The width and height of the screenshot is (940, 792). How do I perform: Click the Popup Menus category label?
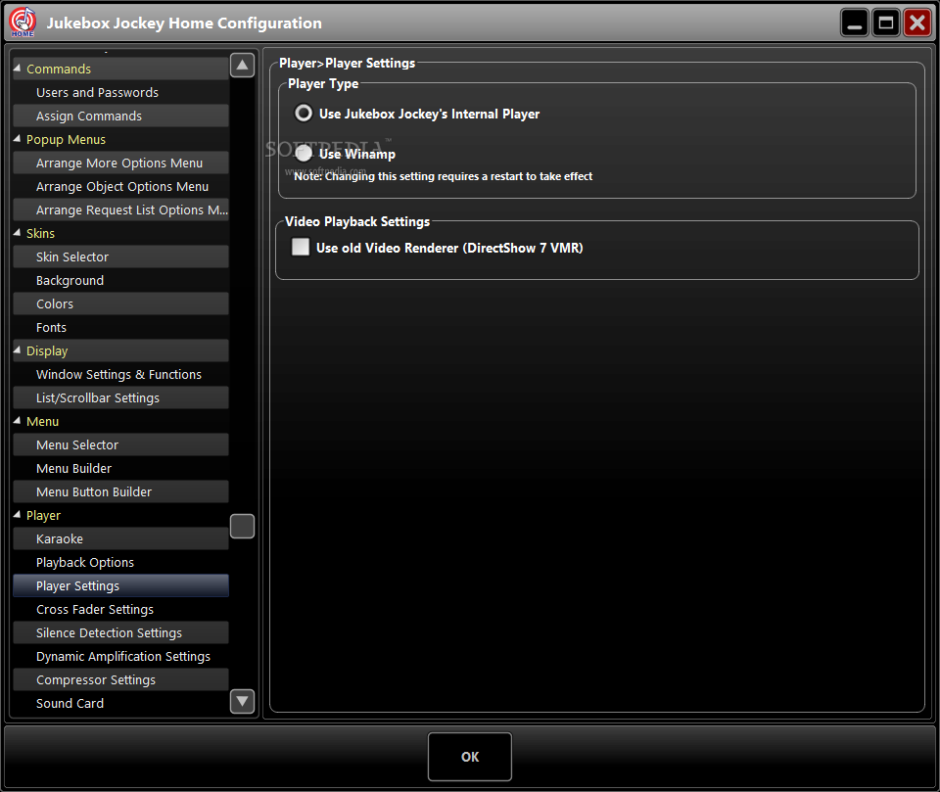click(x=66, y=139)
